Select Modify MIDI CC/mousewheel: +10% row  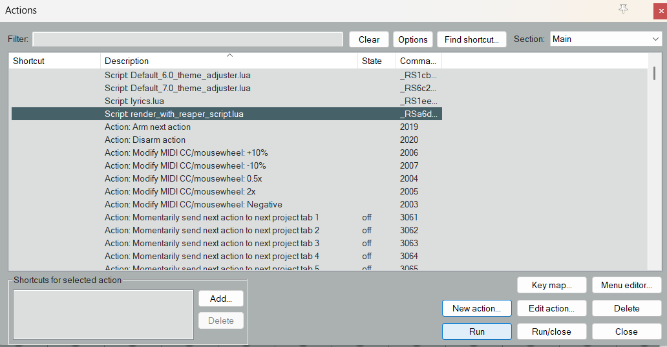click(226, 152)
